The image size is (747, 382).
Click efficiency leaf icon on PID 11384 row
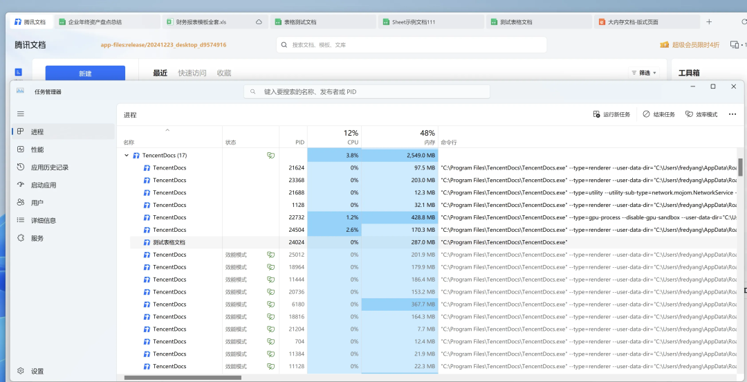click(270, 354)
